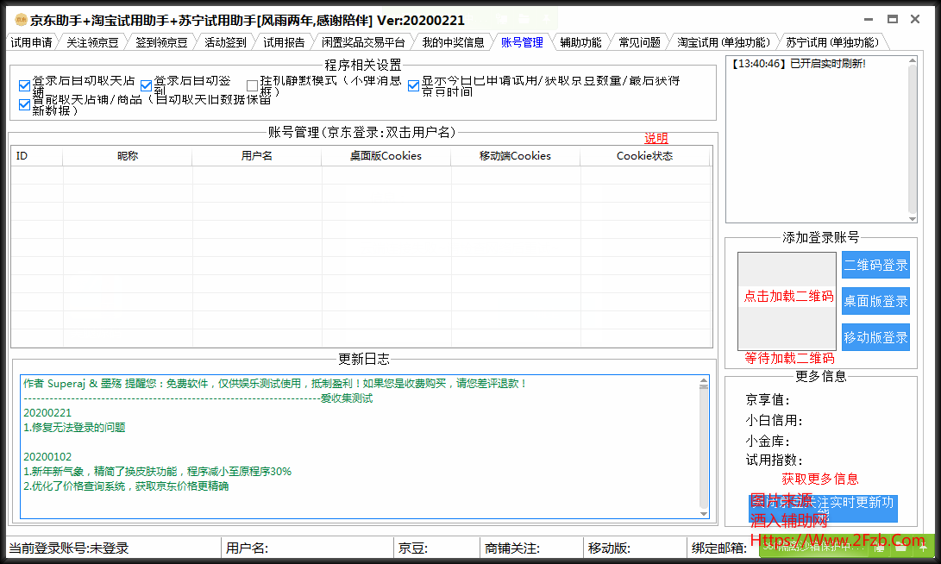Click the monitor icon in 360 sandbox bar

click(x=879, y=547)
